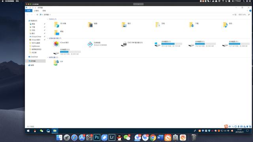
Task: Select the DVD RW drive (D:) icon
Action: (x=124, y=44)
